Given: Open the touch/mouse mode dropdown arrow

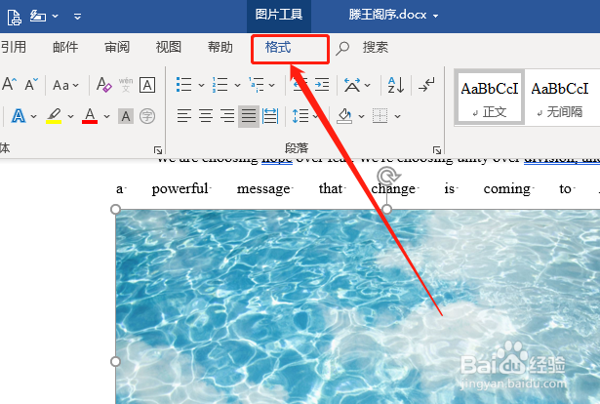Looking at the screenshot, I should [55, 17].
